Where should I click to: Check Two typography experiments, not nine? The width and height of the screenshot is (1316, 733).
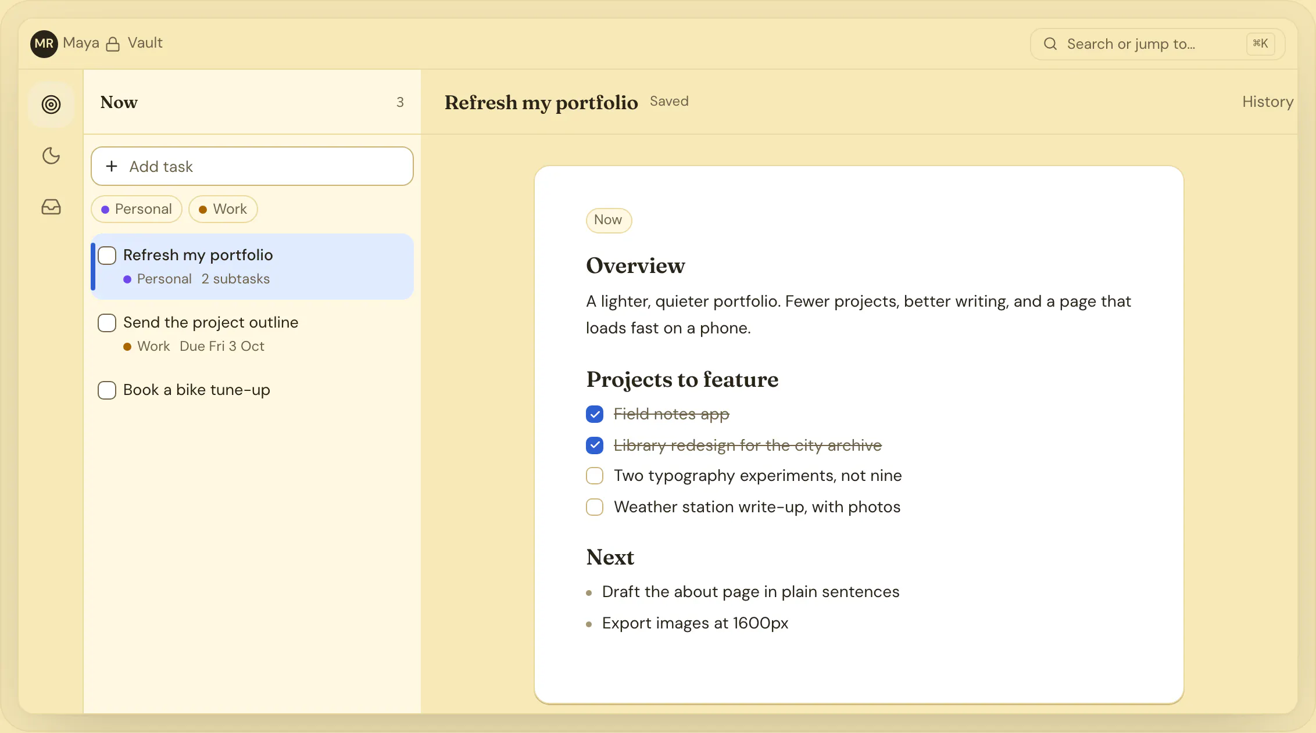(595, 476)
